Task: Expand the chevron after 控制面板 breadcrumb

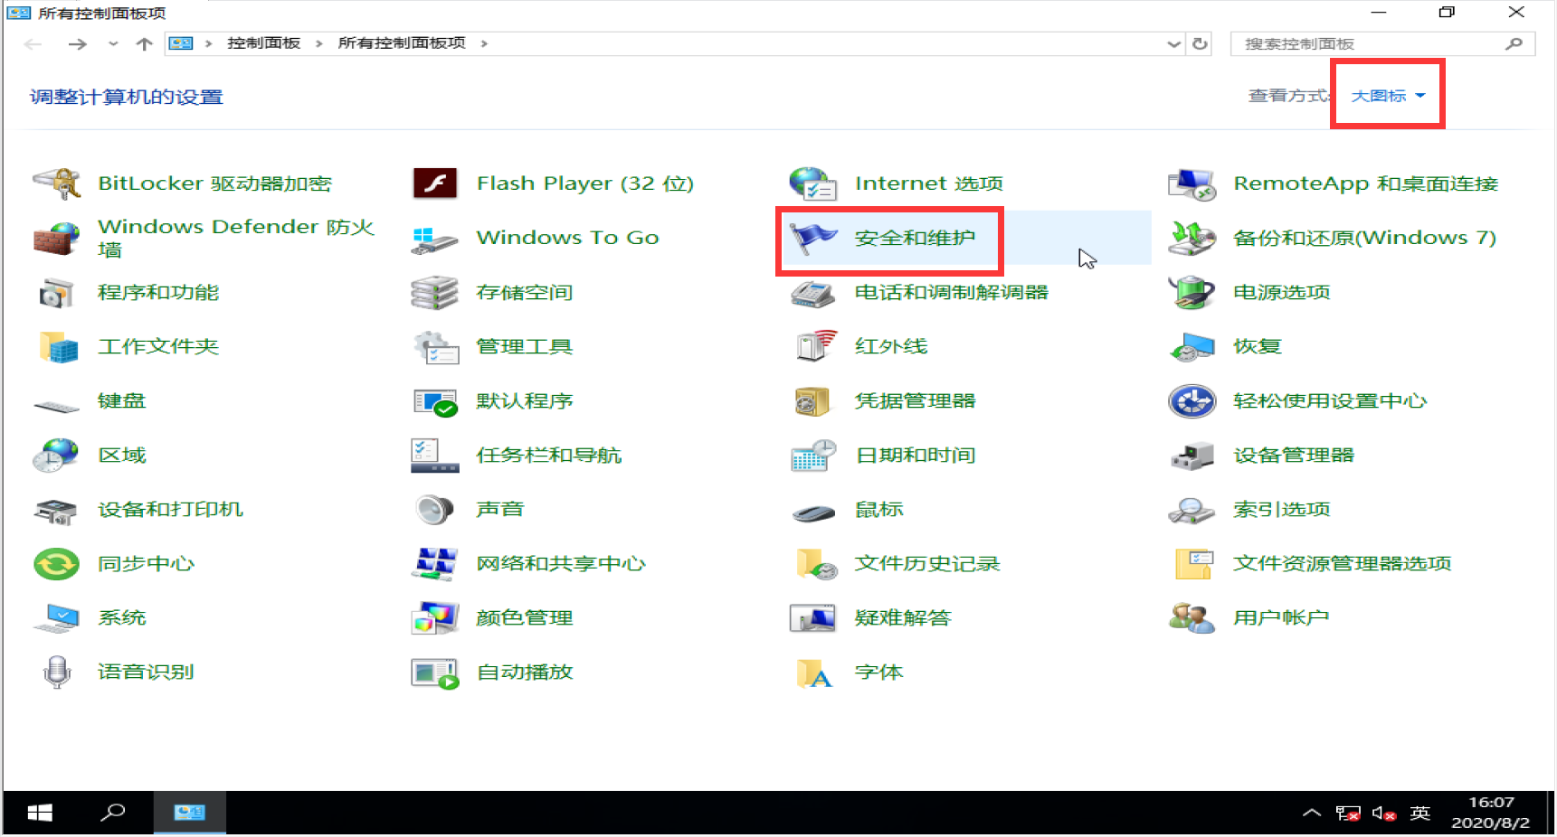Action: click(x=318, y=43)
